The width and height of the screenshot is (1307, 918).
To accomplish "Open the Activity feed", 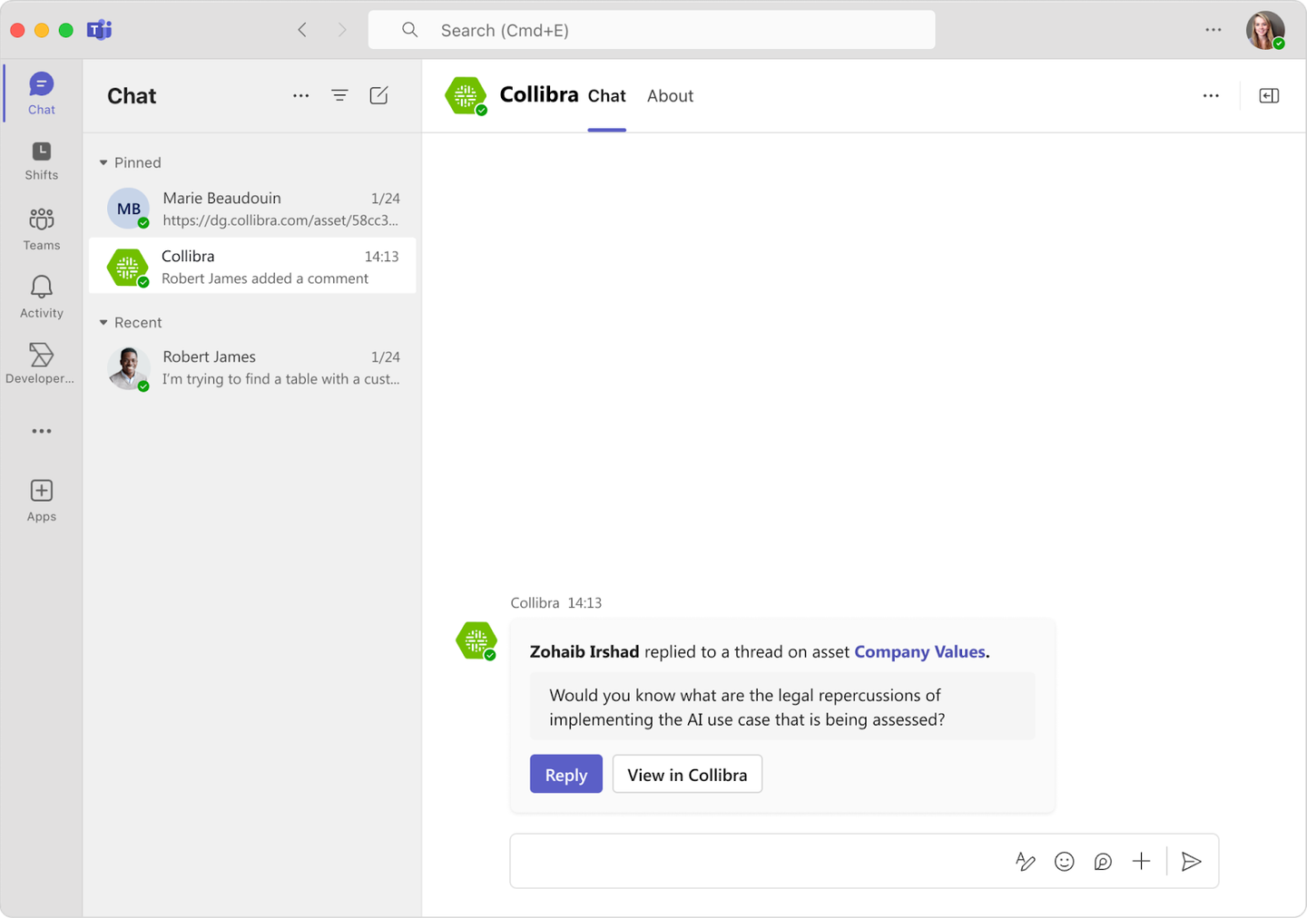I will click(x=41, y=296).
